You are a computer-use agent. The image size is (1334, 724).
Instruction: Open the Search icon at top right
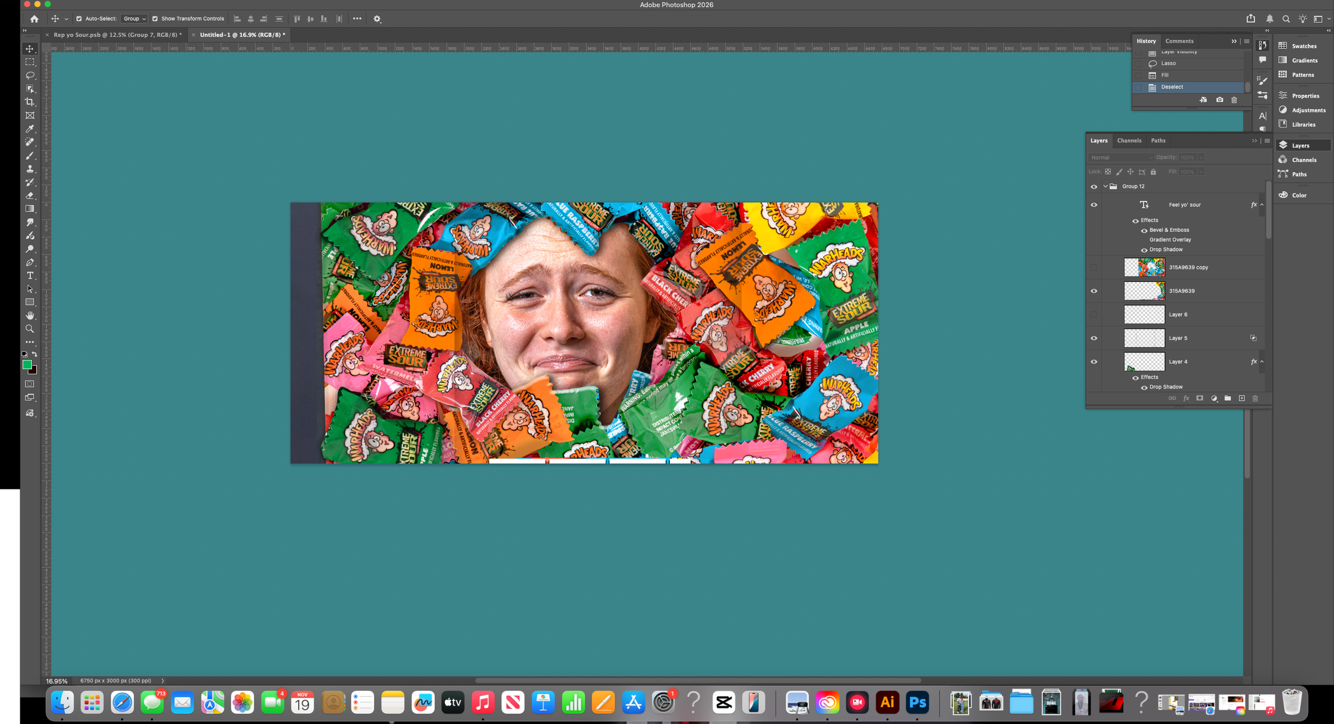1286,19
